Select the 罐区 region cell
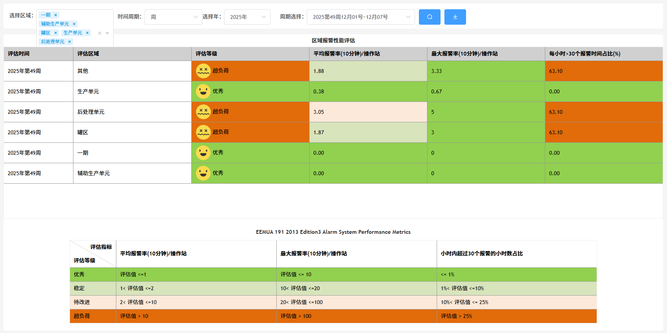Viewport: 667px width, 333px height. [x=133, y=132]
